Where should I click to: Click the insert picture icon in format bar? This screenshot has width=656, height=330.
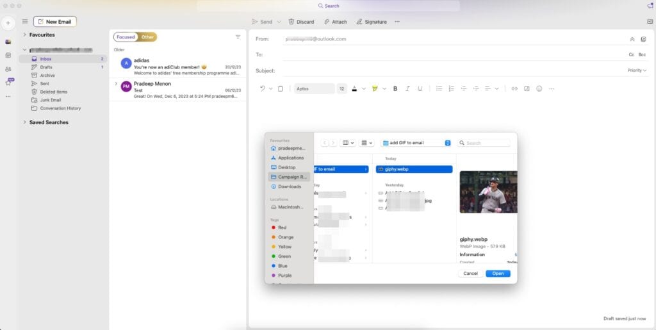[x=527, y=88]
